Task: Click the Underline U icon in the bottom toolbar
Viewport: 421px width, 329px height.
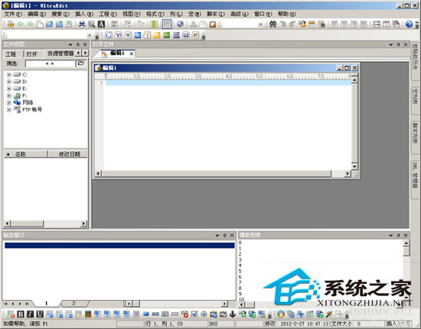Action: click(40, 314)
